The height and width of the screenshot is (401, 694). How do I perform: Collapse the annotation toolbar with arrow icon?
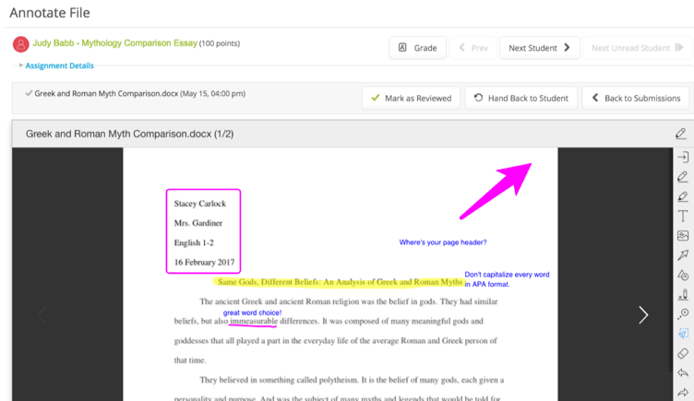click(x=682, y=158)
